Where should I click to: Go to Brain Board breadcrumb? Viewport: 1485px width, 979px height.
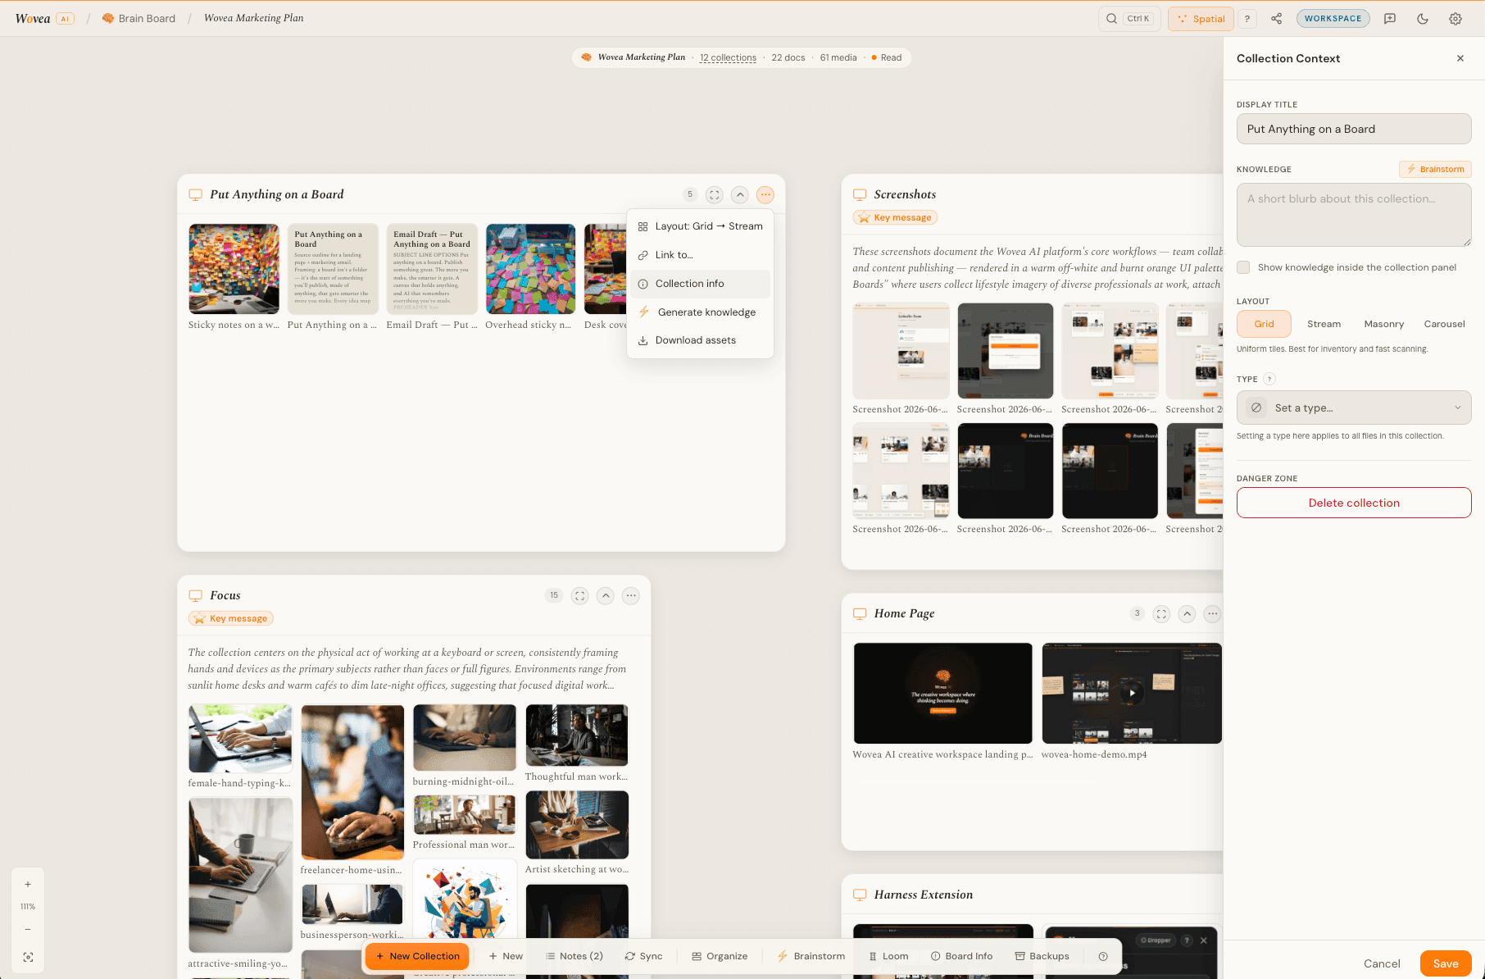[x=139, y=18]
